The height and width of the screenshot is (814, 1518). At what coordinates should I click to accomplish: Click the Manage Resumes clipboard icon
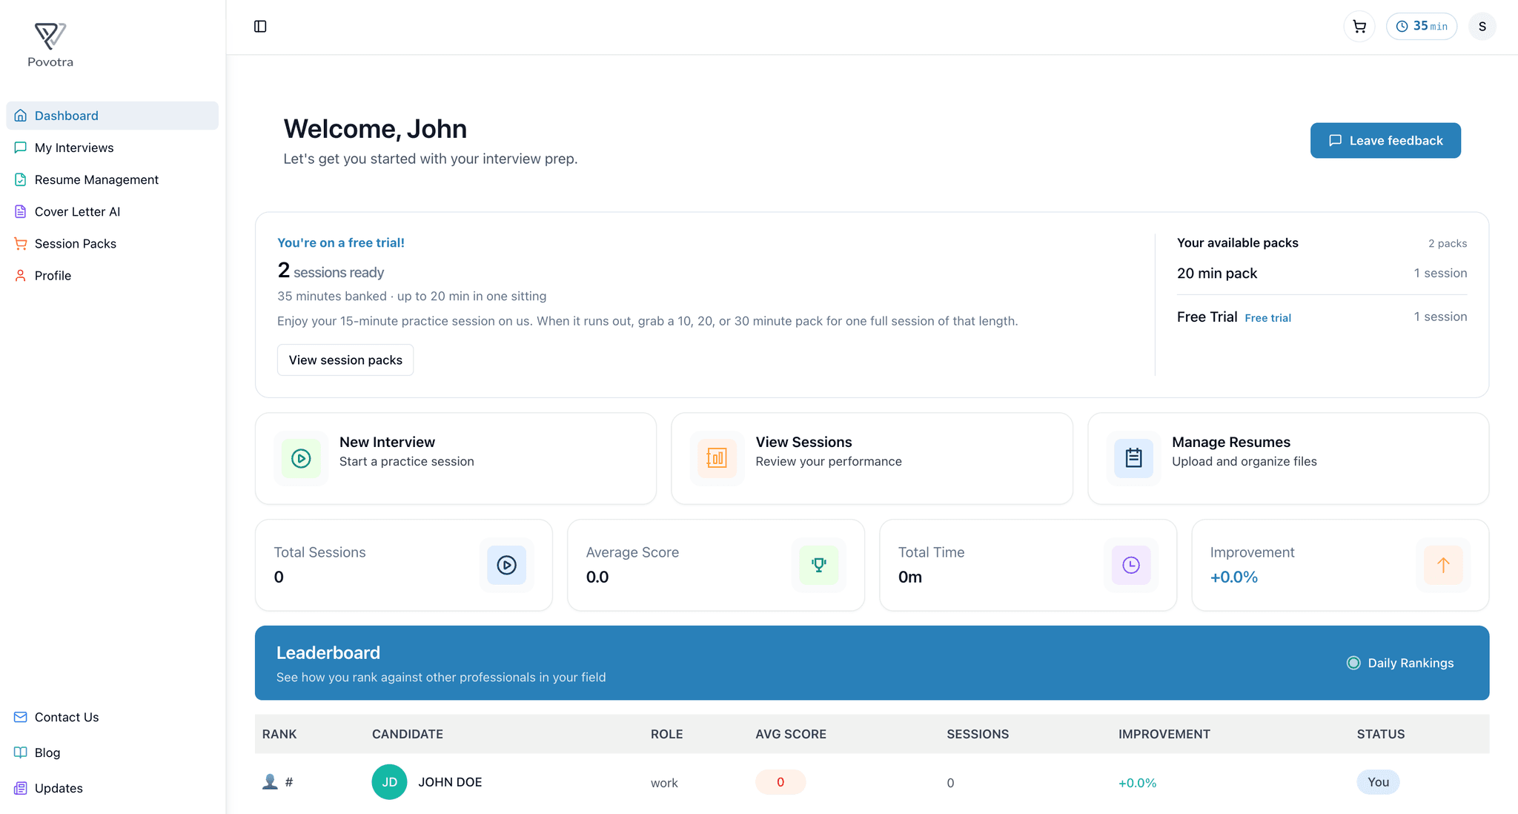click(x=1133, y=458)
